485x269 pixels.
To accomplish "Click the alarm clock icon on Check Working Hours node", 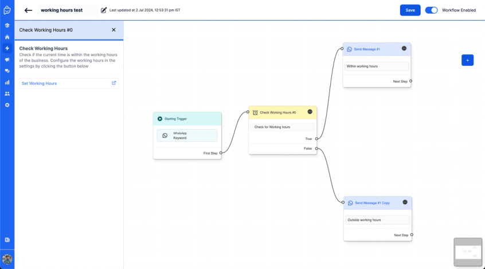I will tap(255, 112).
